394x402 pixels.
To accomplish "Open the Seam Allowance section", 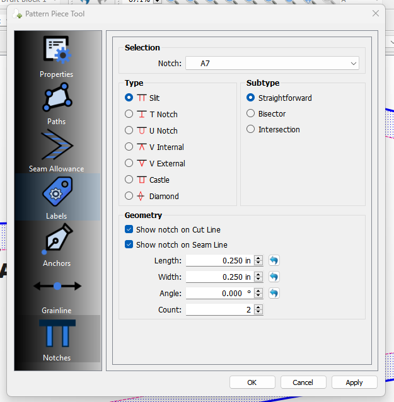I will click(x=57, y=151).
